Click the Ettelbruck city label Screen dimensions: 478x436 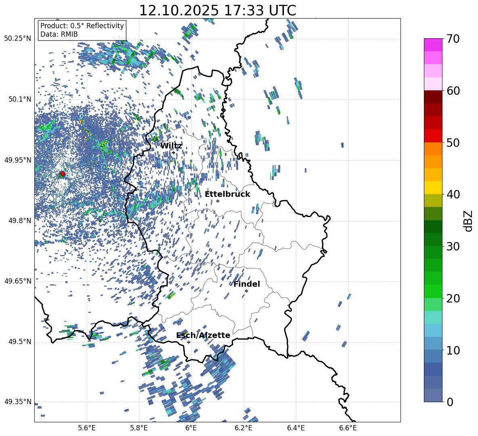pos(227,194)
